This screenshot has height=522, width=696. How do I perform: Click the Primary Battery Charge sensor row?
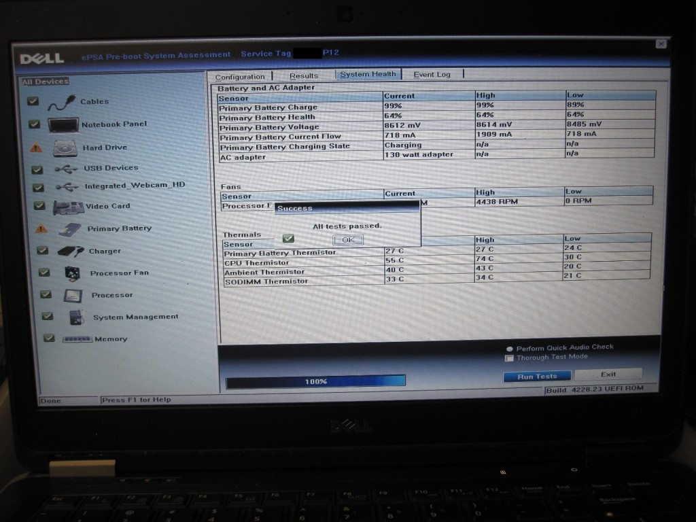point(437,106)
